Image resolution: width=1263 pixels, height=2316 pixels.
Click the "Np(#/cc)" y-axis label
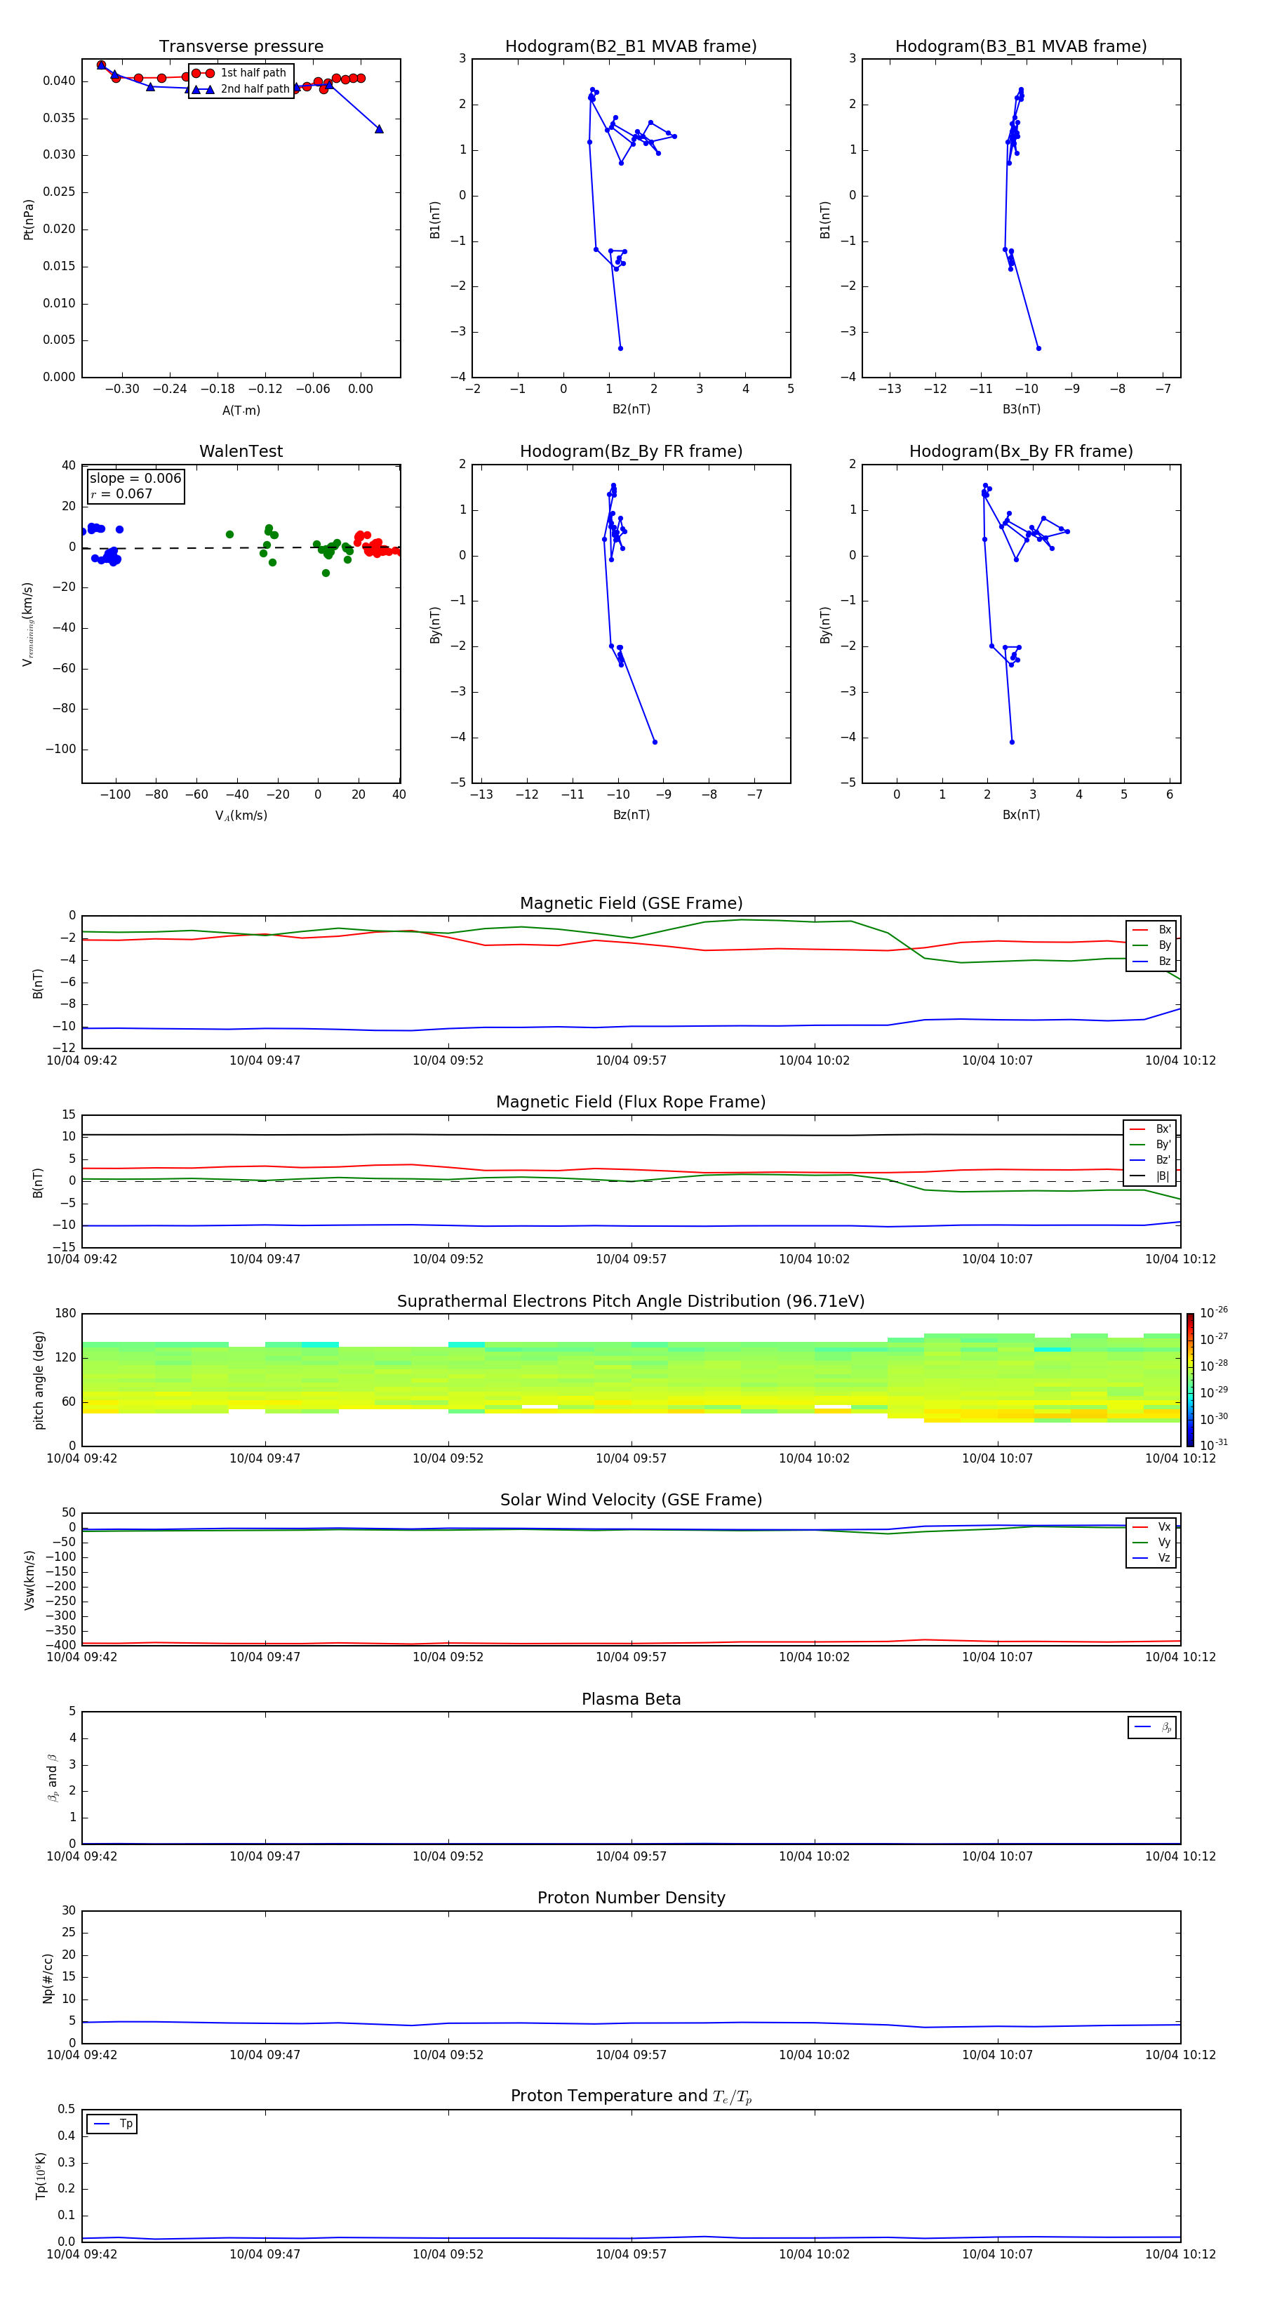(x=48, y=1978)
